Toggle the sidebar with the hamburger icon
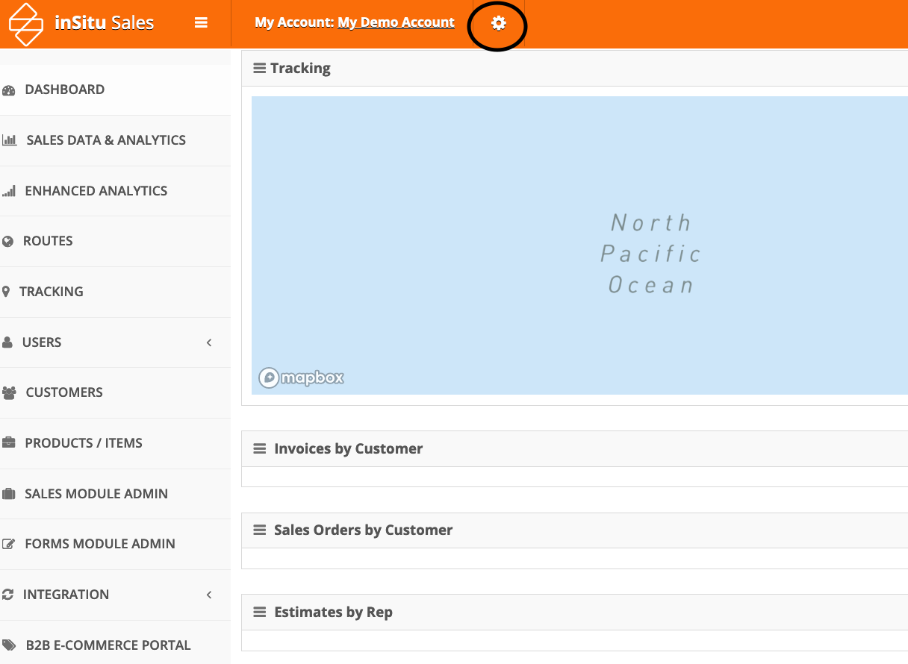This screenshot has width=908, height=664. point(201,23)
